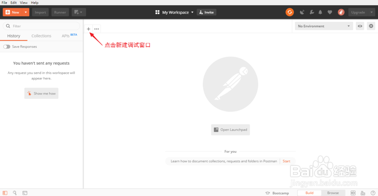Select the Build mode toggle

click(309, 193)
